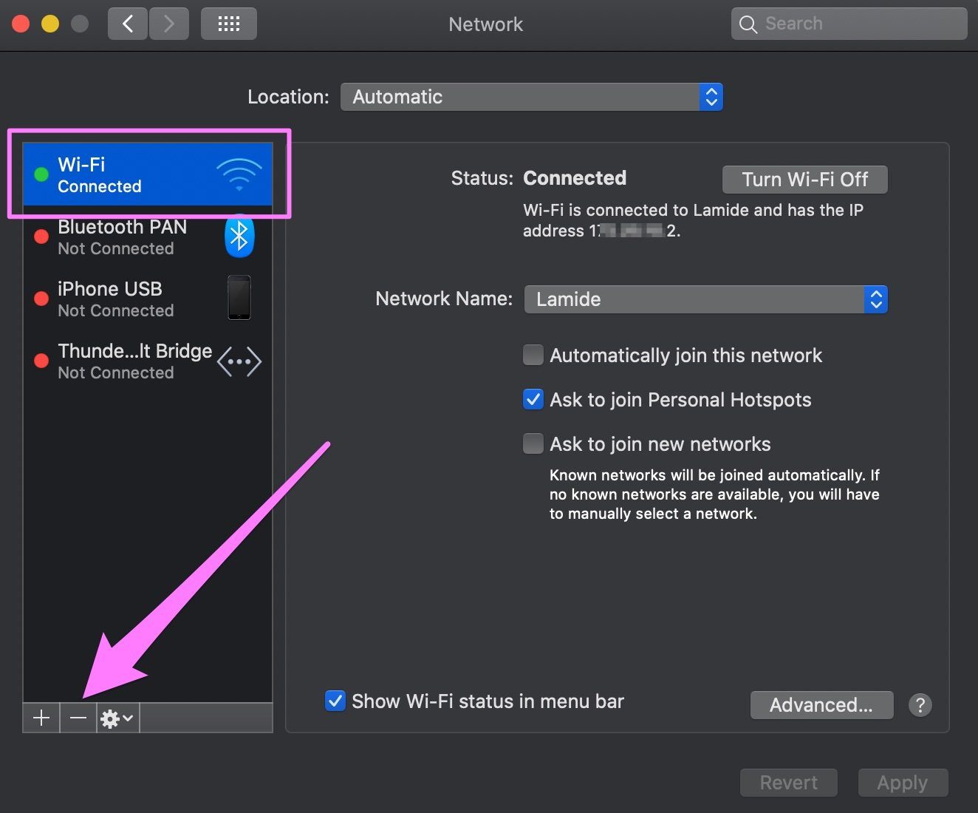The image size is (978, 813).
Task: Enable Automatically join this network
Action: pos(533,355)
